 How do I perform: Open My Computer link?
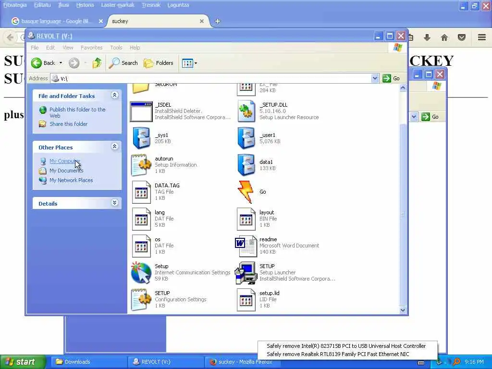pyautogui.click(x=65, y=161)
